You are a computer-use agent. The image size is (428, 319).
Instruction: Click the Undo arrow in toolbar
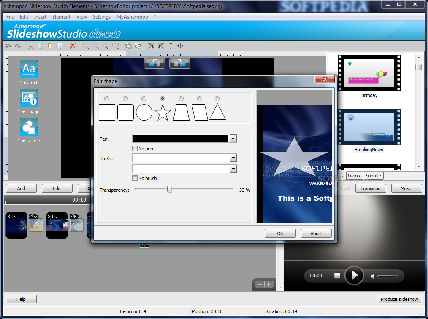8,46
